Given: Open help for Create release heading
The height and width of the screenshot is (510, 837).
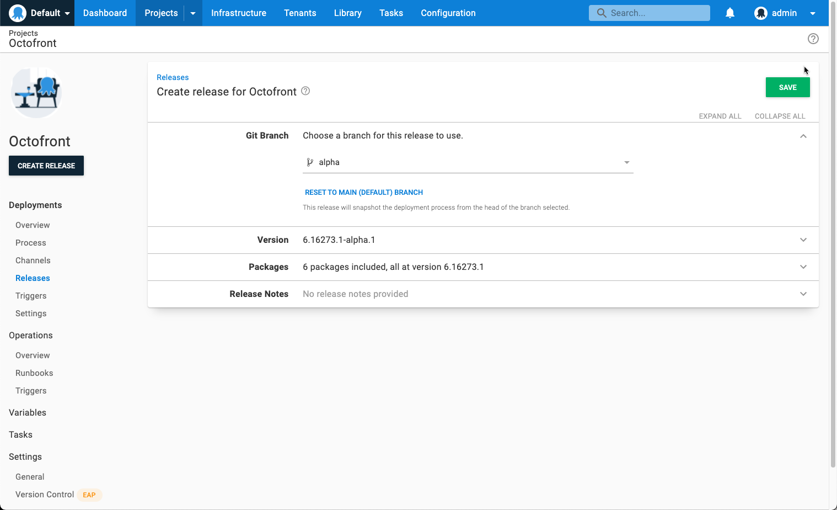Looking at the screenshot, I should [305, 91].
